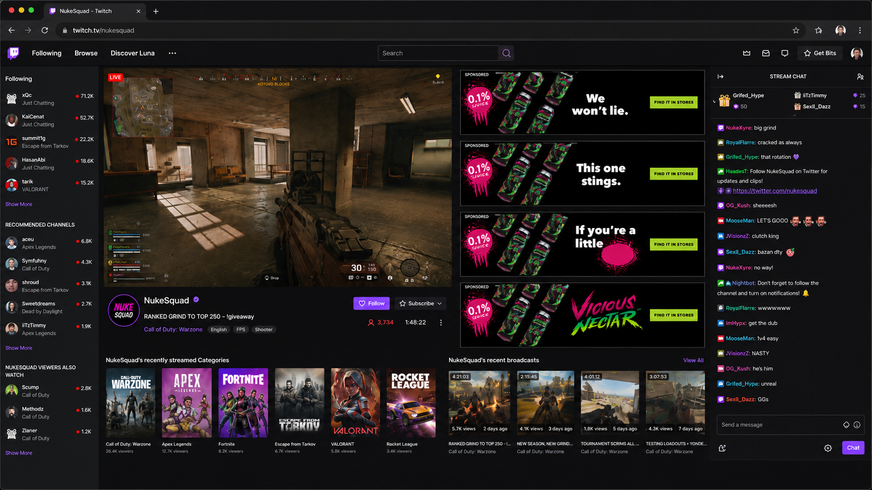This screenshot has width=872, height=490.
Task: Expand the chat leaderboard chevron
Action: pos(714,102)
